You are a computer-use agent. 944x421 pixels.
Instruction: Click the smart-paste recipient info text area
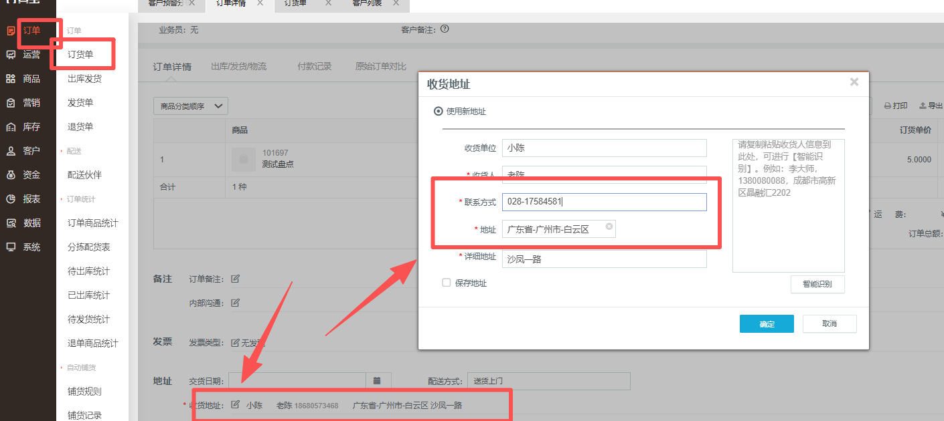coord(789,206)
